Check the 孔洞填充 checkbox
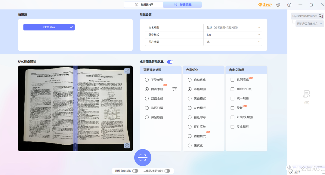The height and width of the screenshot is (175, 325). point(232,80)
